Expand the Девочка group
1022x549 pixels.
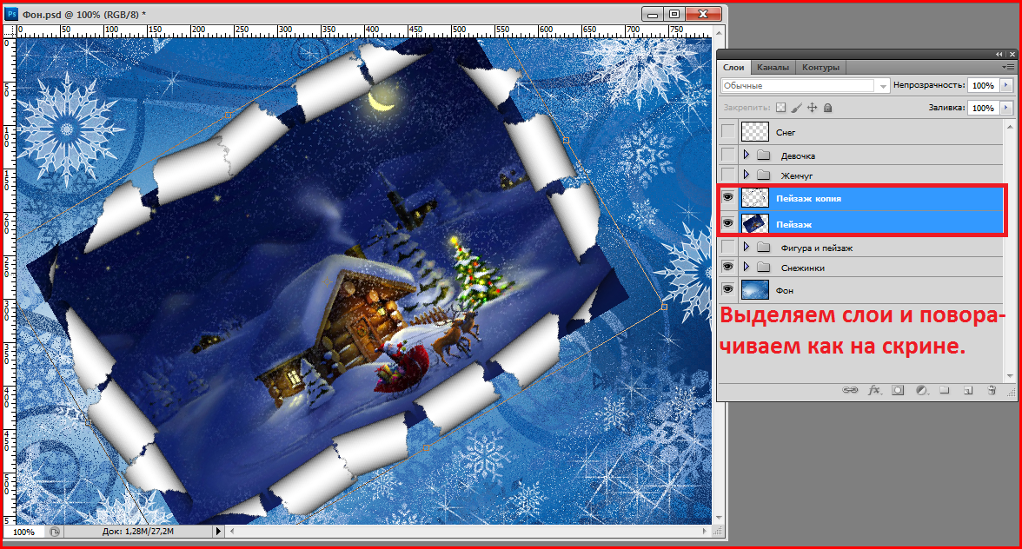747,155
